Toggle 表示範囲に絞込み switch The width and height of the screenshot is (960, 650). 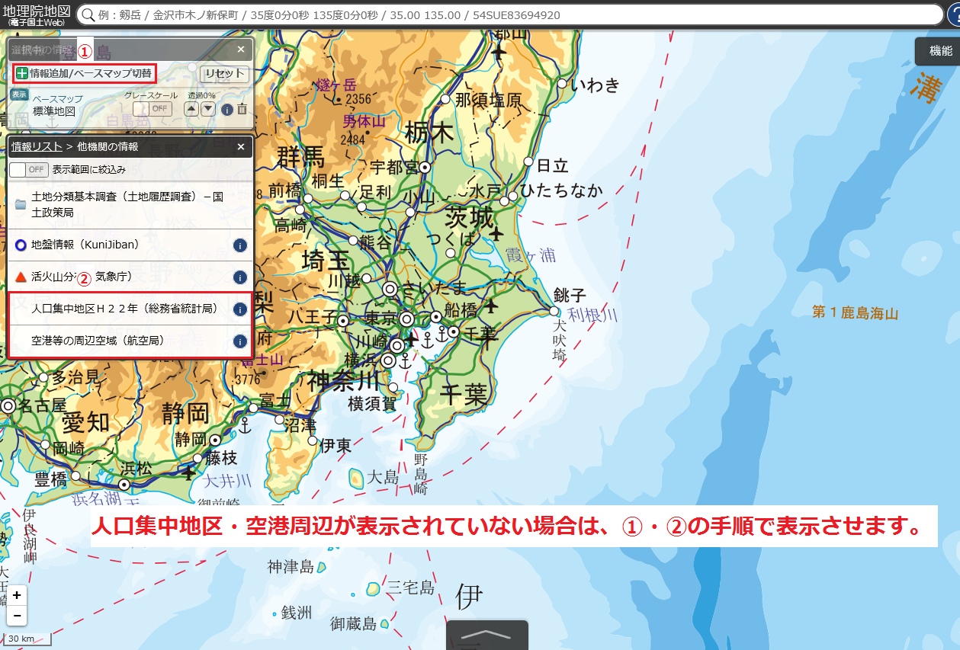tap(30, 169)
